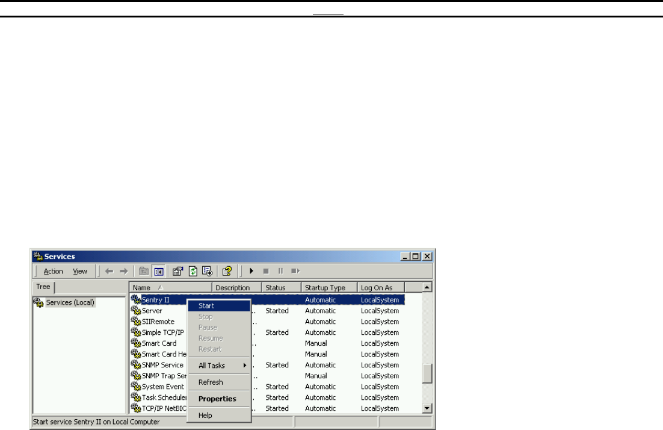Click the Refresh toolbar icon

193,272
